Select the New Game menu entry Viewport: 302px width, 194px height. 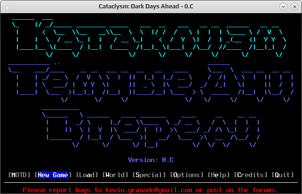53,175
